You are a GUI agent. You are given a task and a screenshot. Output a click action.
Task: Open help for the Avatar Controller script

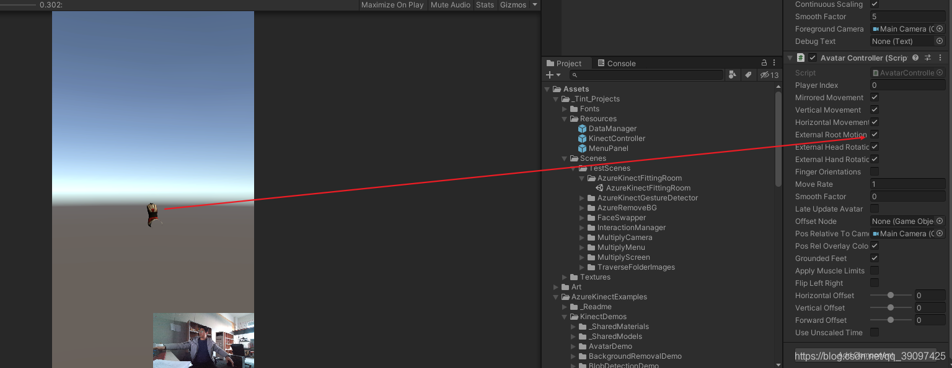(915, 58)
